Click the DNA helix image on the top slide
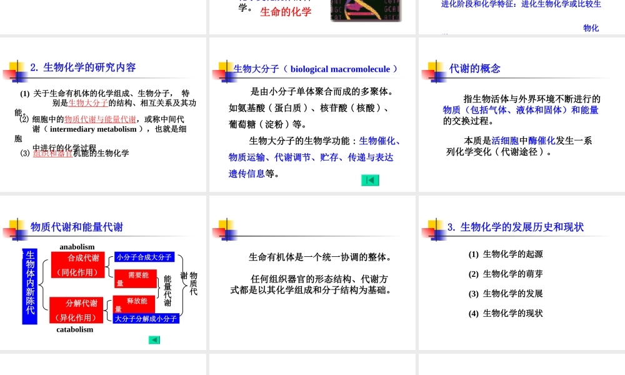 tap(366, 11)
